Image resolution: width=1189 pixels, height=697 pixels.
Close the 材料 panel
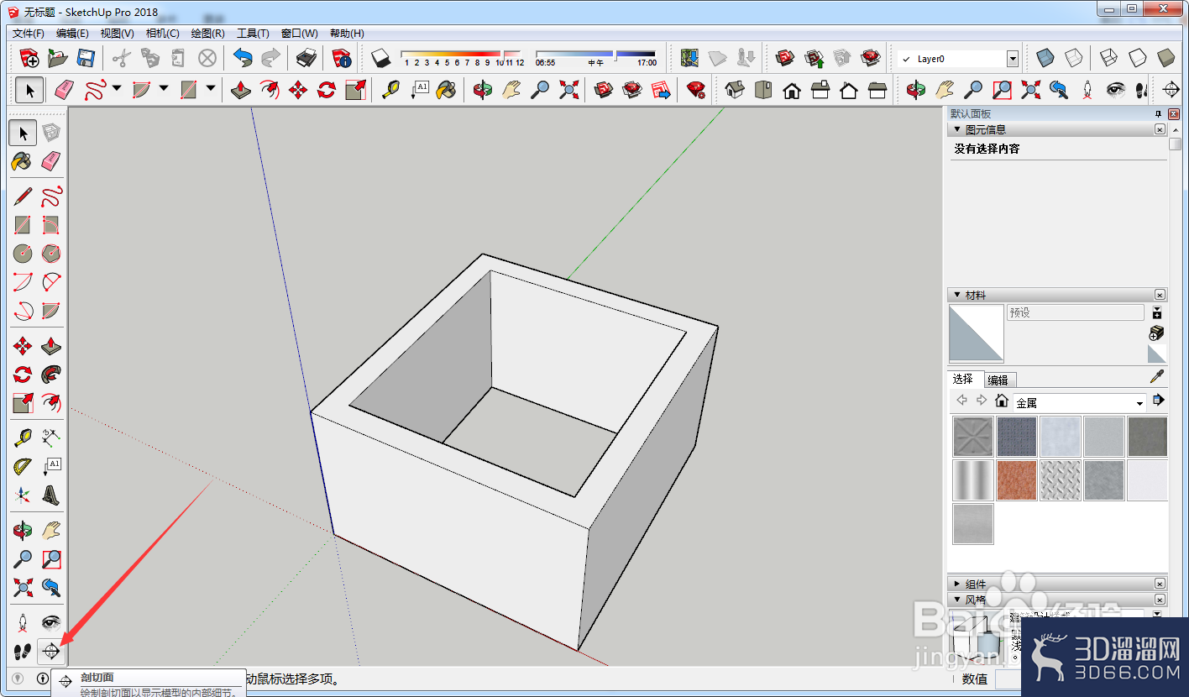point(1160,295)
